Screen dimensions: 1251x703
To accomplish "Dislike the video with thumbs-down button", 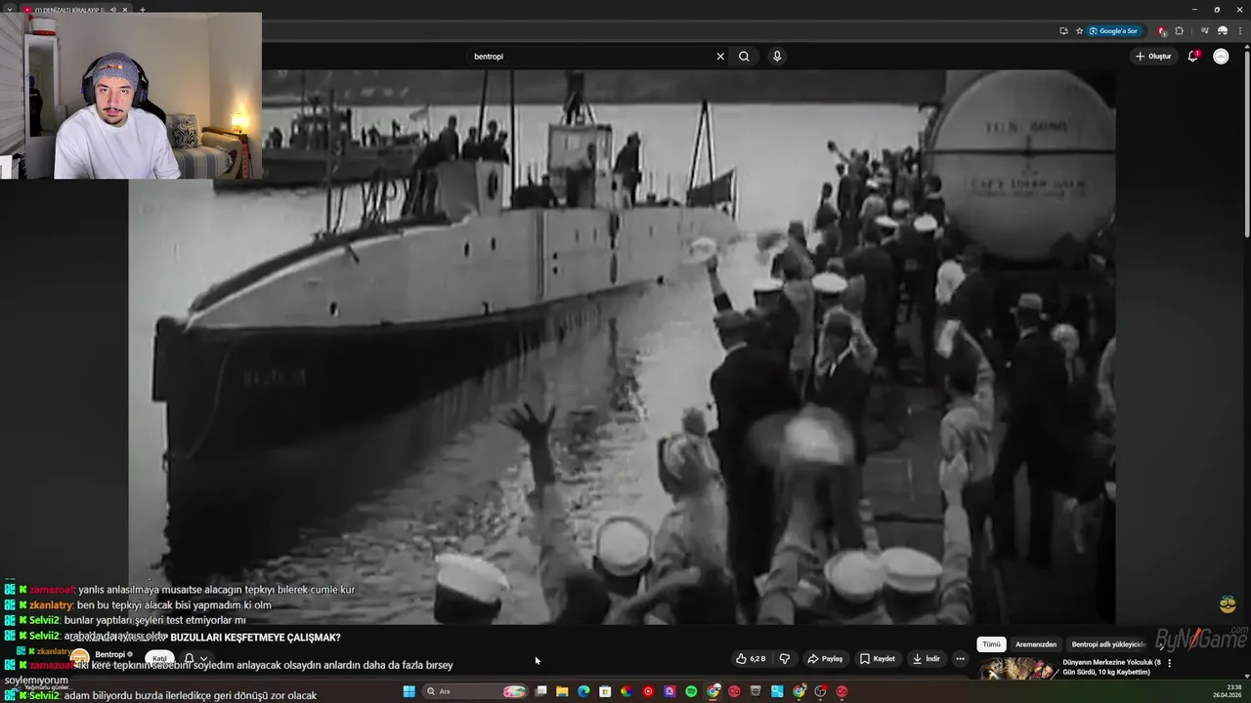I will pos(784,659).
